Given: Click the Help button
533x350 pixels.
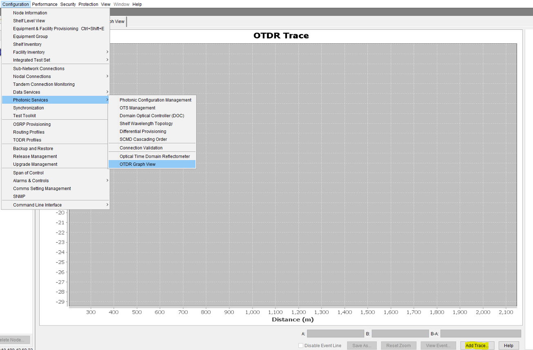Looking at the screenshot, I should [x=508, y=345].
